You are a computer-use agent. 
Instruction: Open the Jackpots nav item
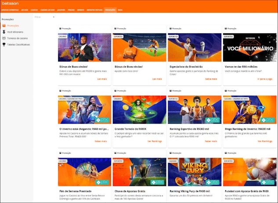coord(61,10)
